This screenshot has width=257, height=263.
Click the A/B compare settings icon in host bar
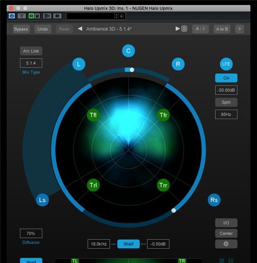(x=47, y=16)
